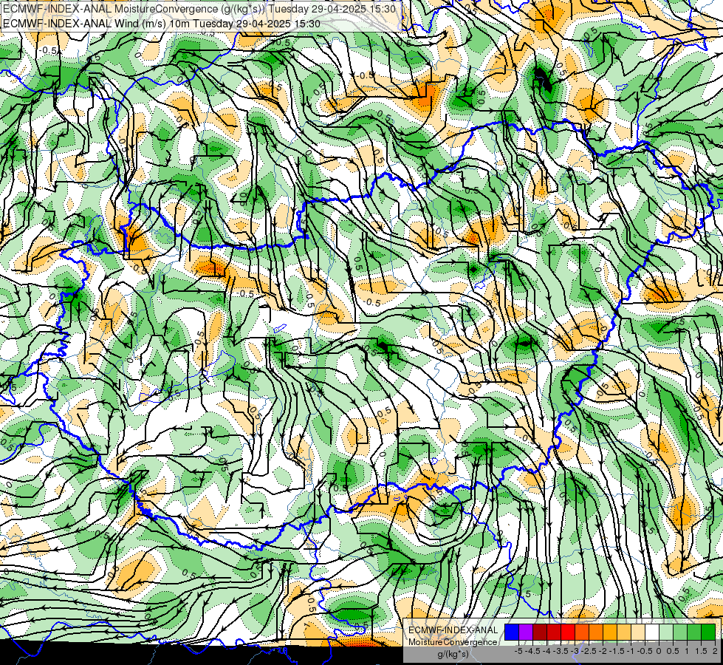Screen dimensions: 723x665
Task: Pick the bright red swatch above -3
Action: point(568,632)
